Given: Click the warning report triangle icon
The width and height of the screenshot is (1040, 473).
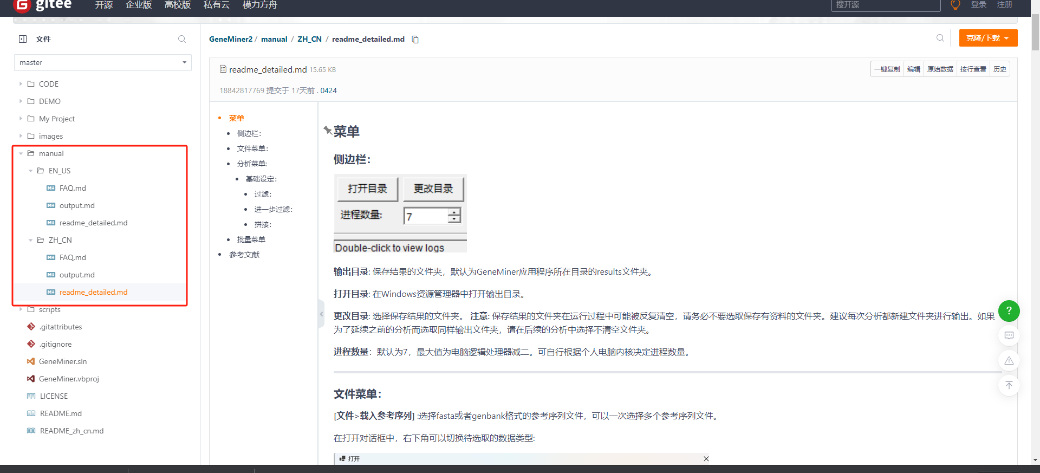Looking at the screenshot, I should click(x=1009, y=361).
